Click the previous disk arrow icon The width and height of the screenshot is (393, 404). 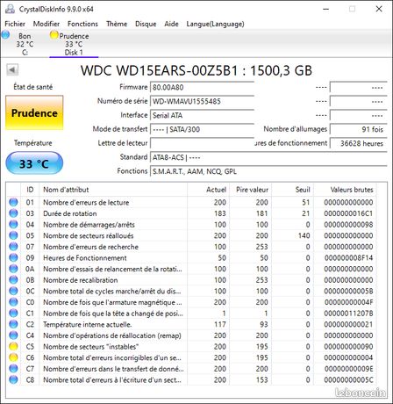pos(12,70)
